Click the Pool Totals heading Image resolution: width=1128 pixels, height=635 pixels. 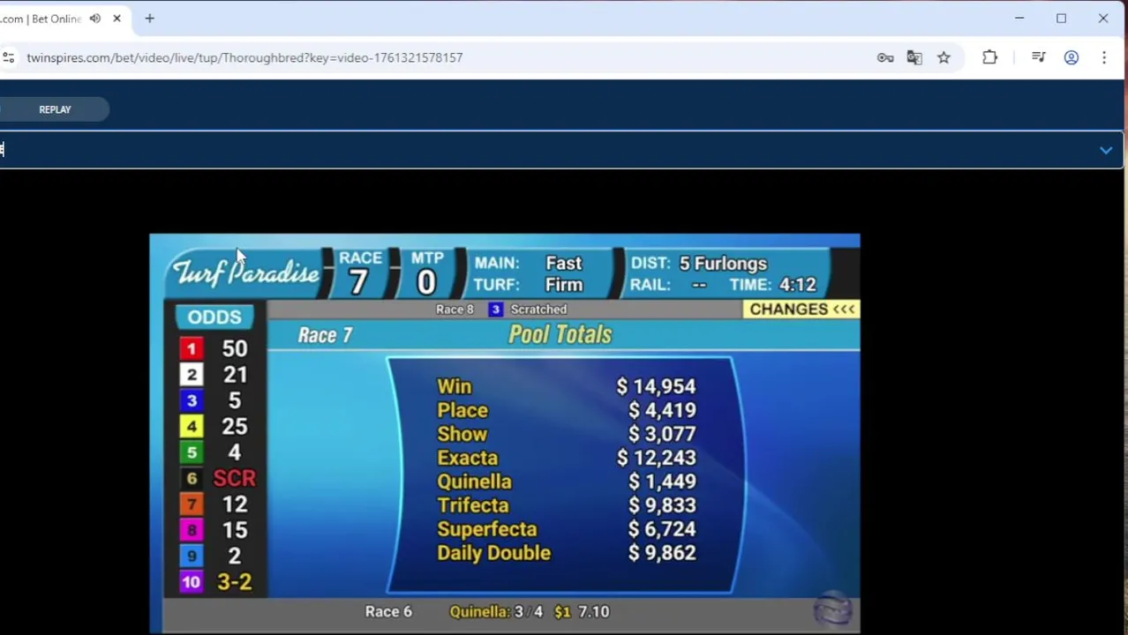(560, 334)
